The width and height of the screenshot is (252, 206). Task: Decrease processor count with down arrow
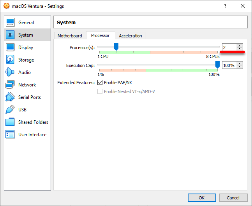(240, 48)
